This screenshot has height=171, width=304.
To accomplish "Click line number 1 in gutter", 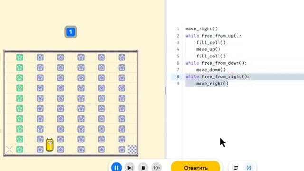I will pos(178,29).
